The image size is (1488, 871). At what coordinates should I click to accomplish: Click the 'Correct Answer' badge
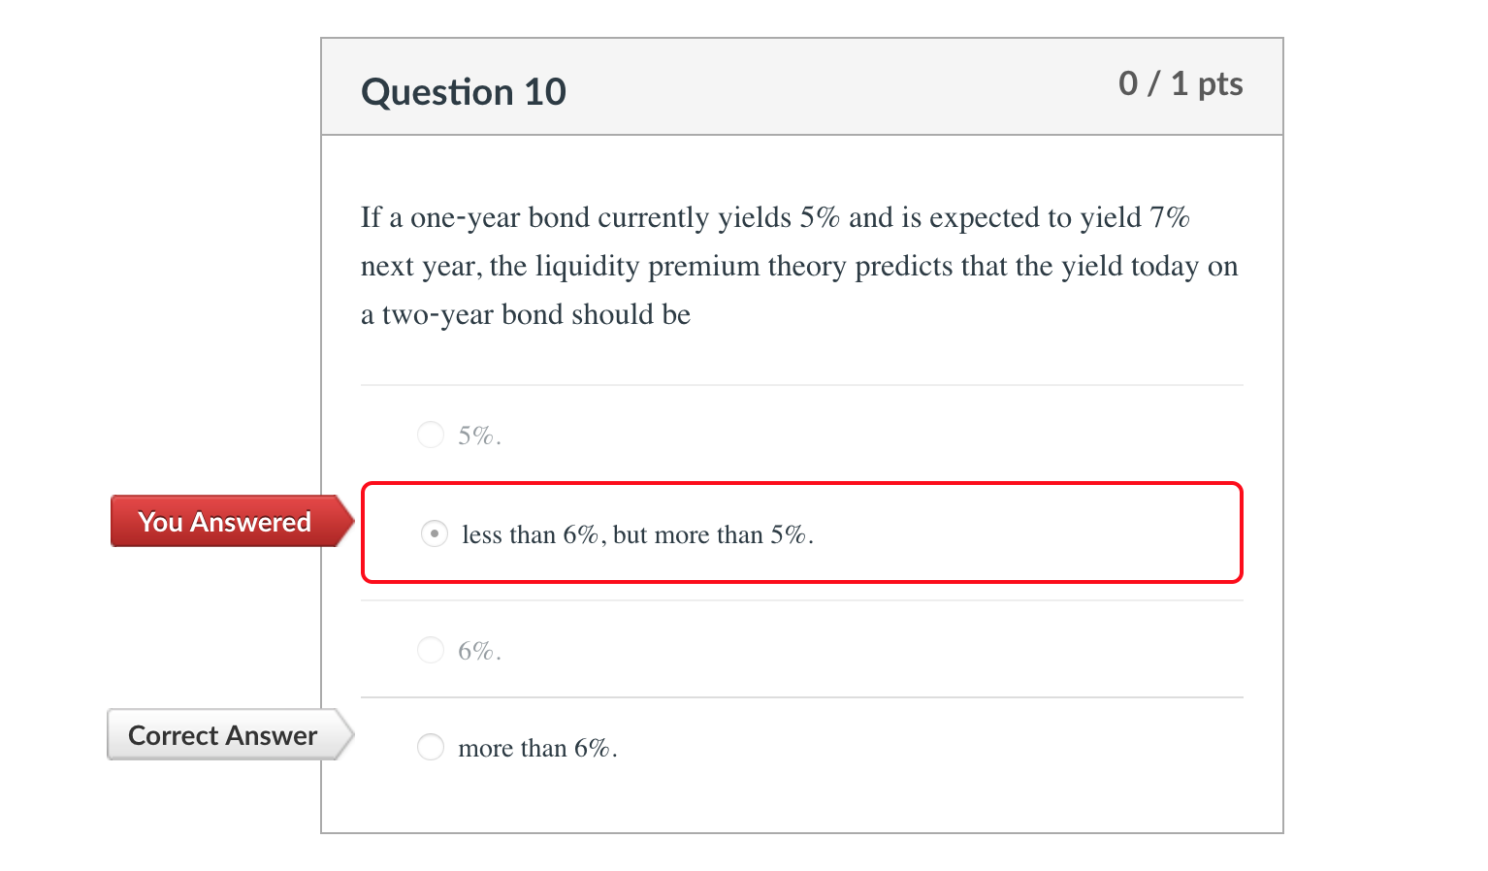pyautogui.click(x=221, y=735)
